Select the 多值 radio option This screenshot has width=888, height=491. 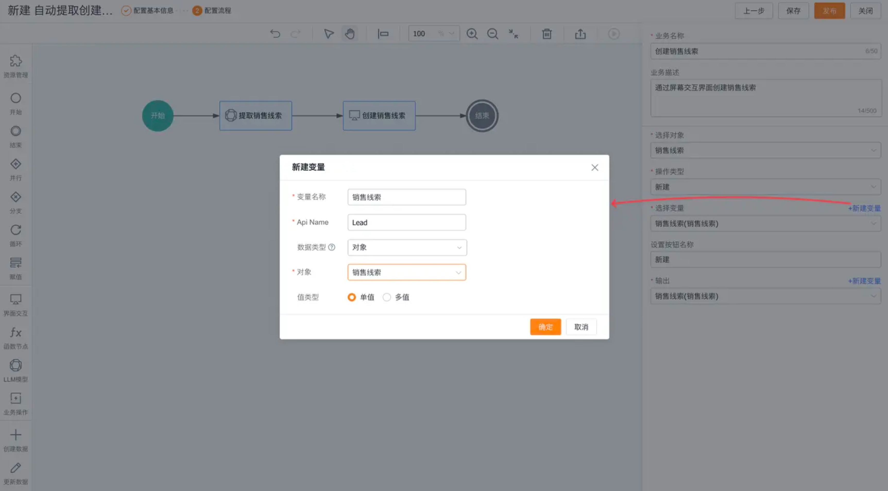coord(387,297)
